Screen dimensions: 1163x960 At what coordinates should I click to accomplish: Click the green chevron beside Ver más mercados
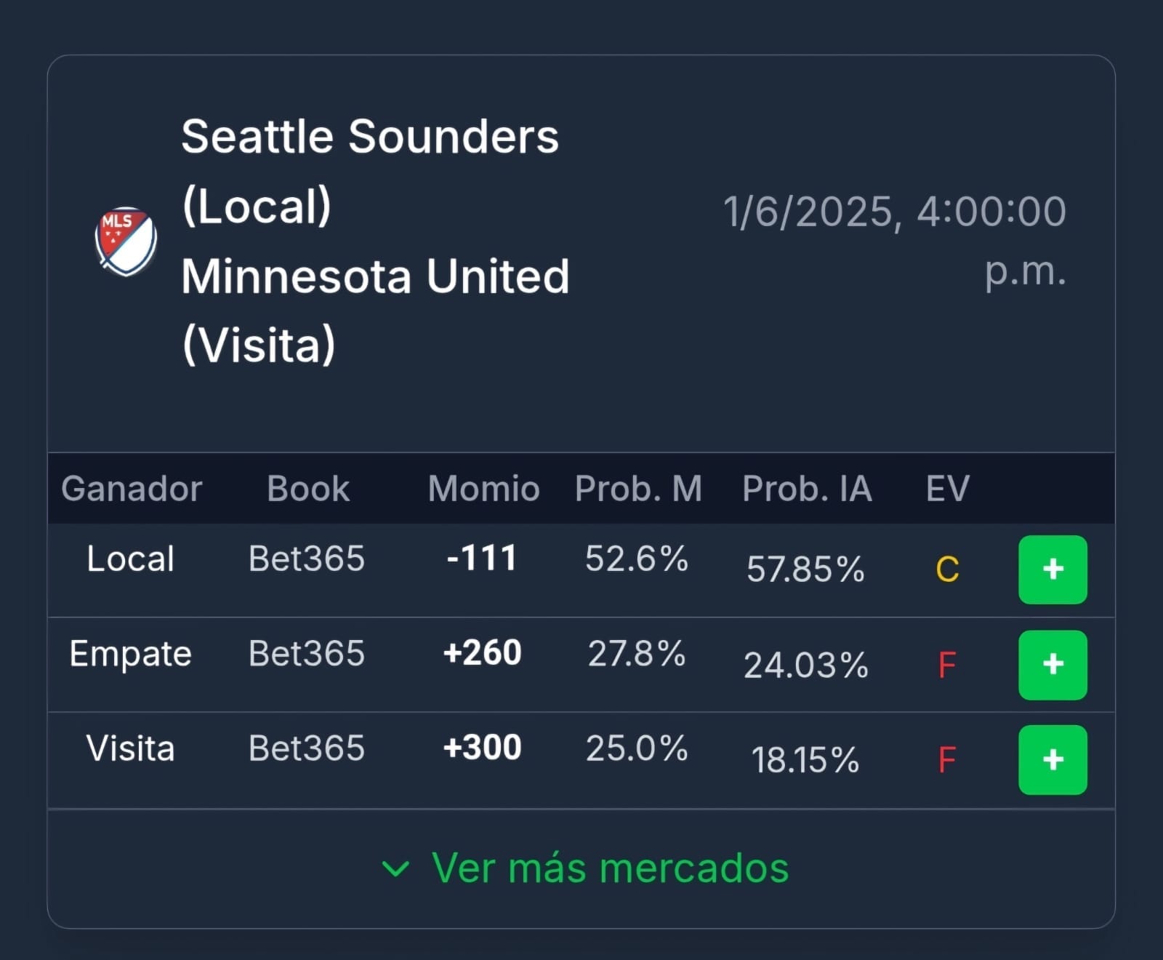(x=395, y=868)
